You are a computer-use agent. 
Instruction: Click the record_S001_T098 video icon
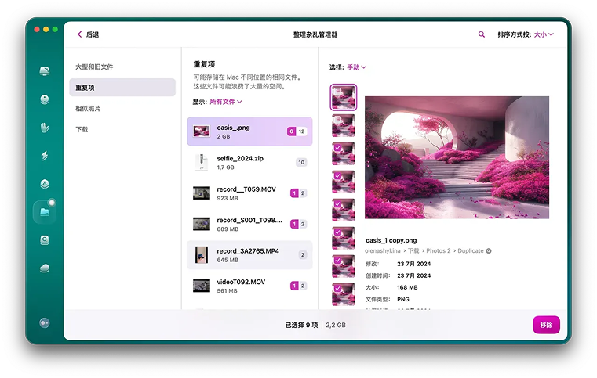click(x=202, y=224)
